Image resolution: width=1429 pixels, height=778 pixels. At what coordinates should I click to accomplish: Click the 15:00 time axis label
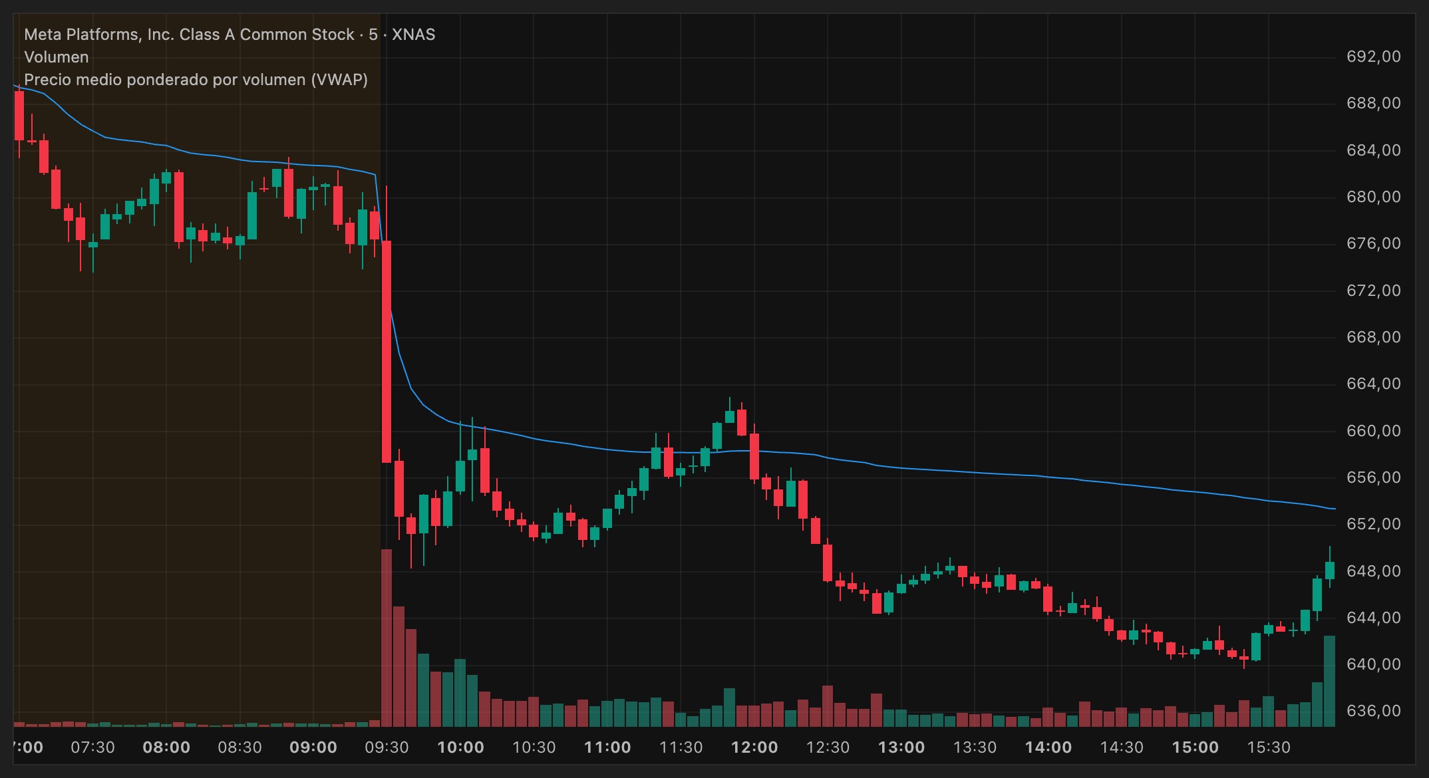[1195, 747]
